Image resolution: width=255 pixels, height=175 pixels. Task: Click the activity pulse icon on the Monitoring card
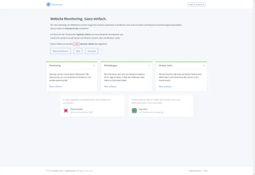94,66
